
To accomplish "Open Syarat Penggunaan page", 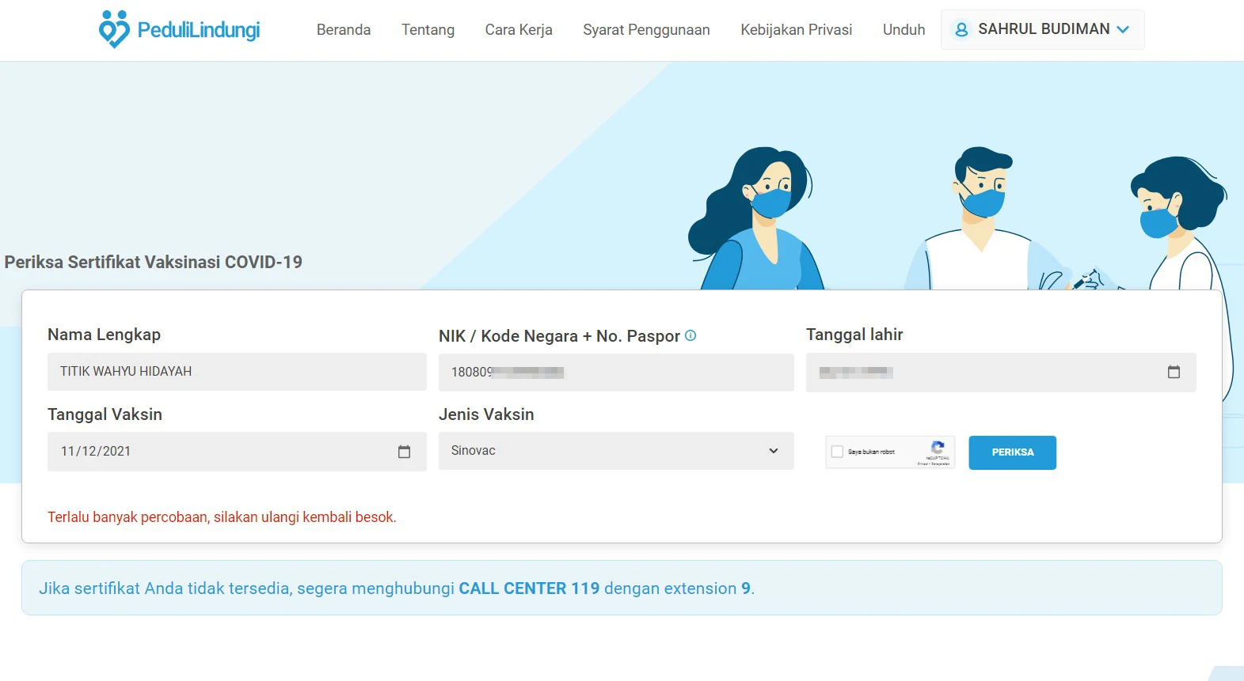I will point(646,29).
